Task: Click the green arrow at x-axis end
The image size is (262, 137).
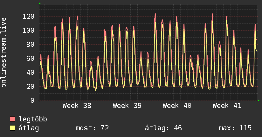Action: pyautogui.click(x=259, y=100)
